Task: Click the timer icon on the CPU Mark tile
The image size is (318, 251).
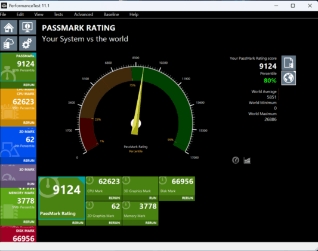Action: (89, 180)
